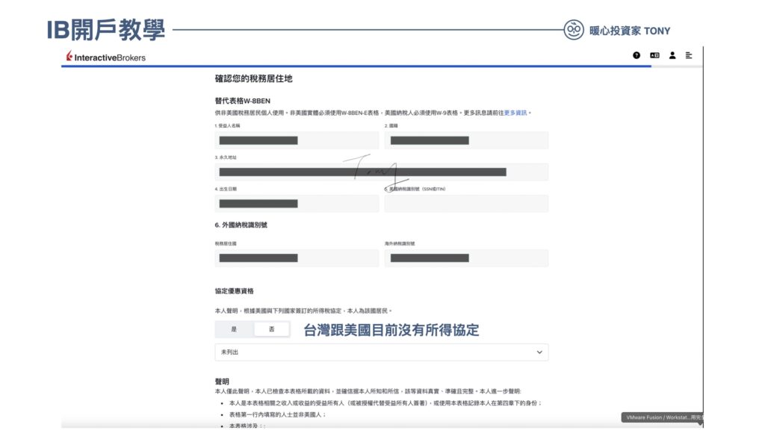This screenshot has width=765, height=430.
Task: Click the 本人聲明 treaty statement sentence
Action: (303, 311)
